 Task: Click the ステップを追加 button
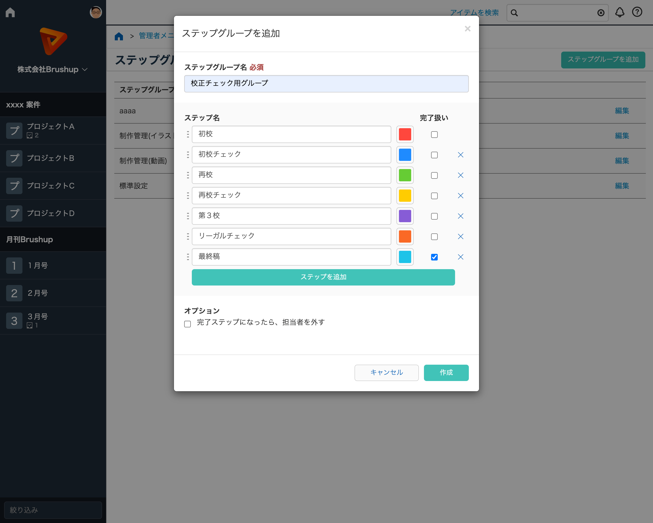point(323,277)
